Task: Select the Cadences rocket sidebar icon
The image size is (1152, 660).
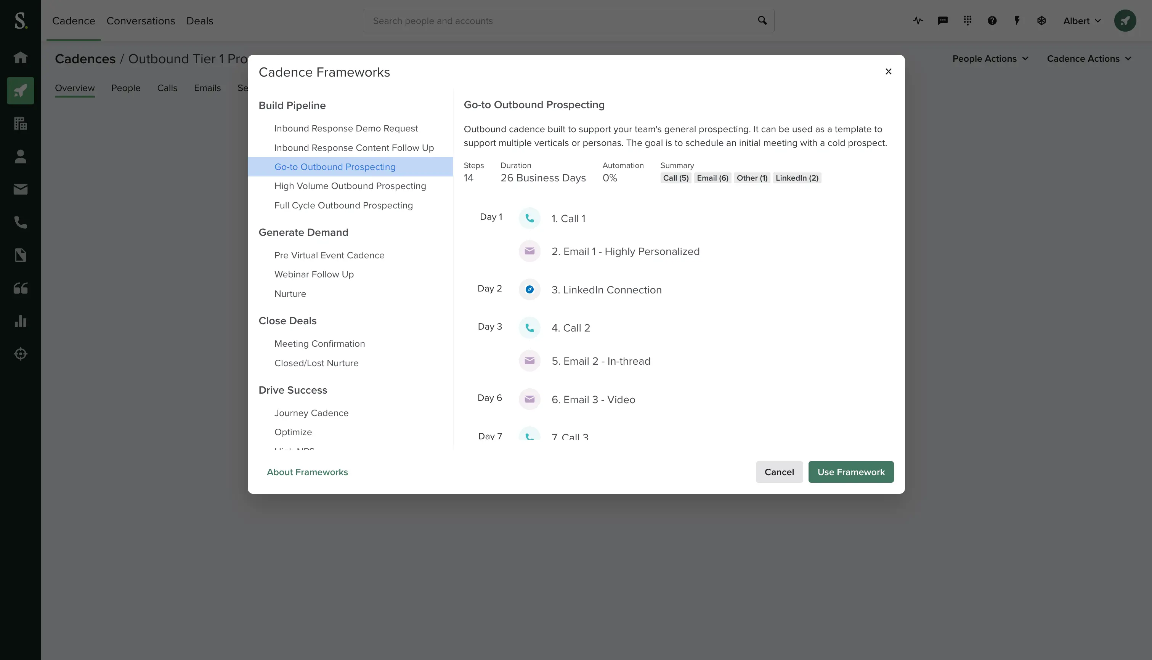Action: tap(21, 91)
